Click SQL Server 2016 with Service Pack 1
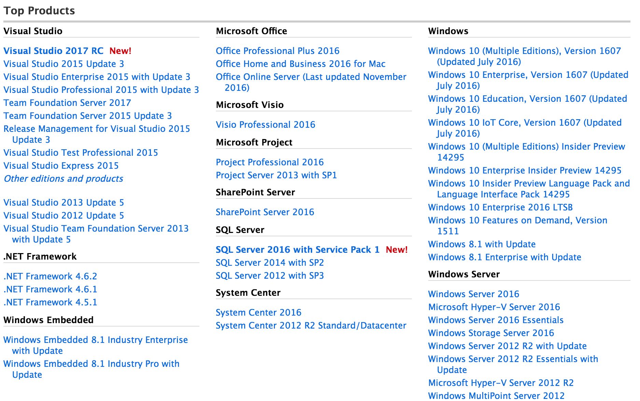Viewport: 640px width, 401px height. tap(297, 250)
